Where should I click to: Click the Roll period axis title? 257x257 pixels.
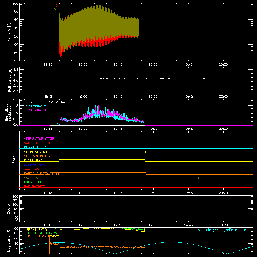click(x=10, y=80)
